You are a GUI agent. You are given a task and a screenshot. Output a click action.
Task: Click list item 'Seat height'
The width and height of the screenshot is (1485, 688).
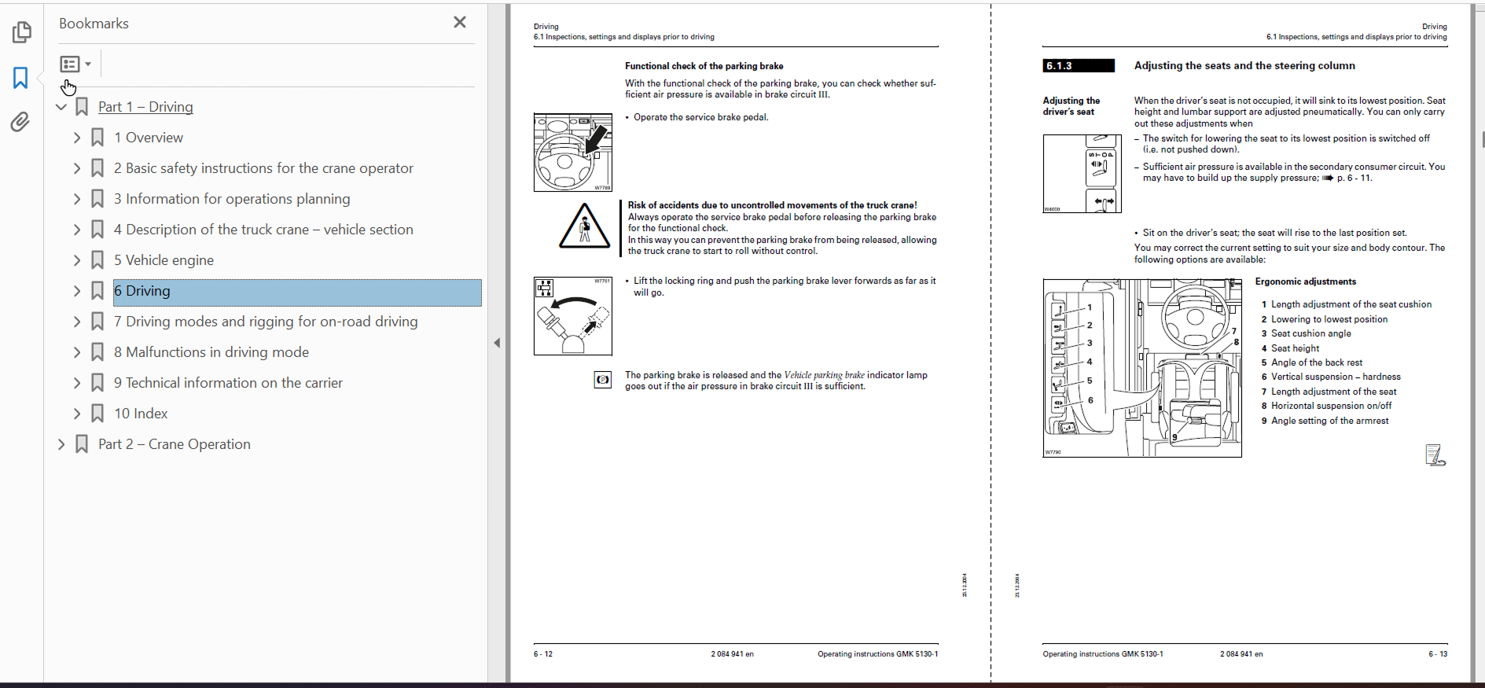pyautogui.click(x=1296, y=348)
